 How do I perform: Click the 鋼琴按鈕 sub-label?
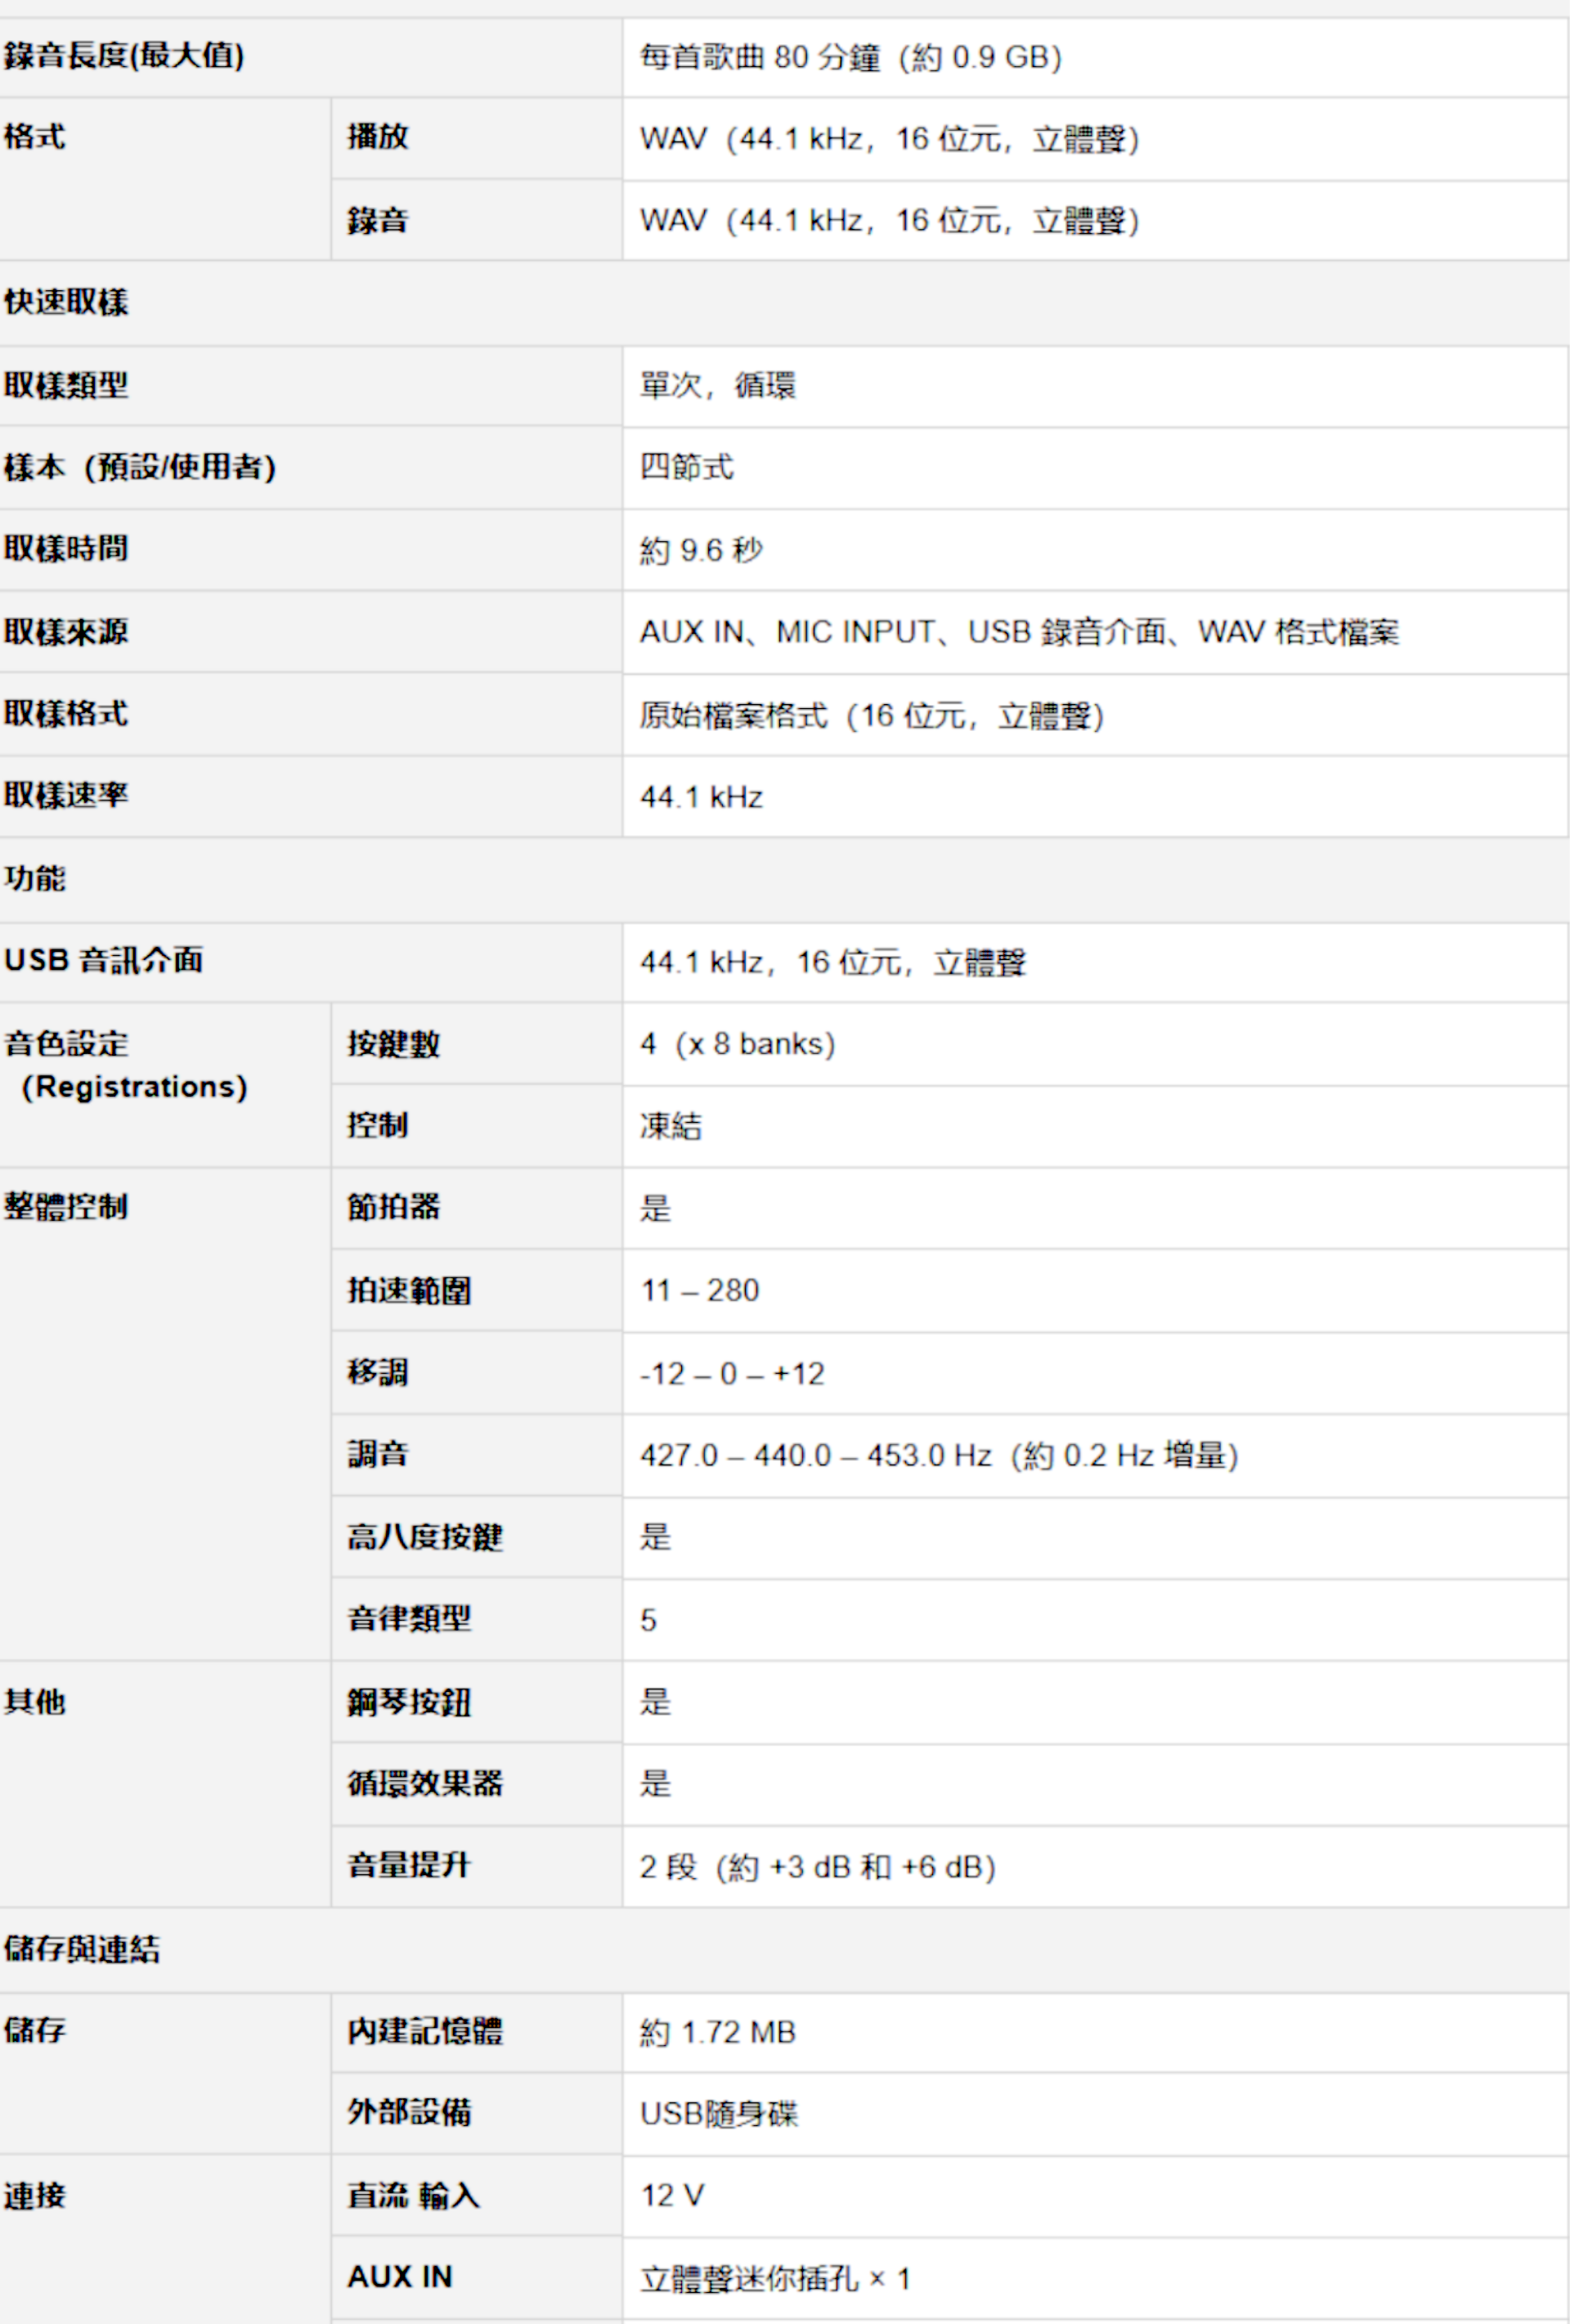409,1701
